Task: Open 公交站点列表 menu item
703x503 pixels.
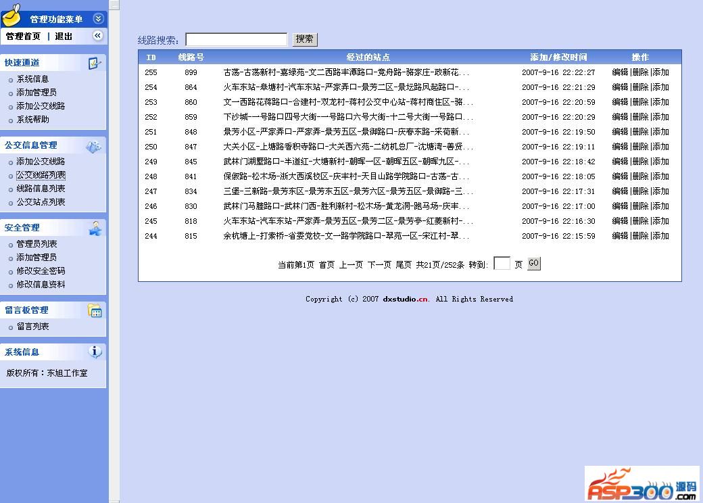Action: point(41,201)
